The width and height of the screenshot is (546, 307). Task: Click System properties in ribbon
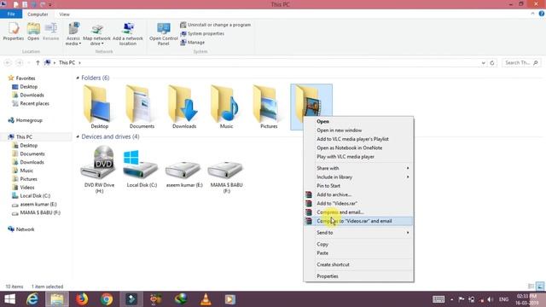click(x=202, y=33)
